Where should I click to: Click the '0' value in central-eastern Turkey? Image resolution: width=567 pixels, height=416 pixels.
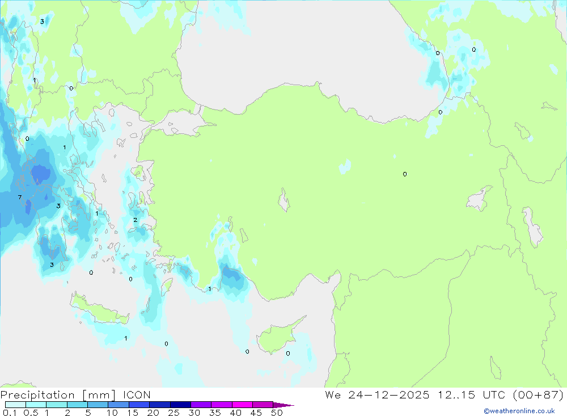point(405,174)
